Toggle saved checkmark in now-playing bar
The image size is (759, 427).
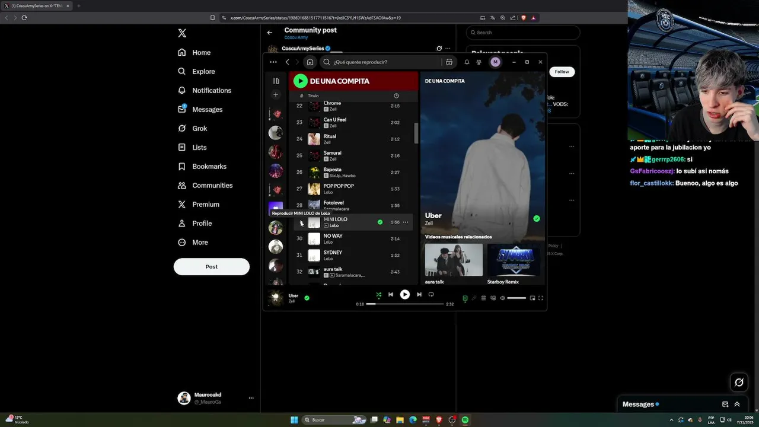click(x=307, y=298)
